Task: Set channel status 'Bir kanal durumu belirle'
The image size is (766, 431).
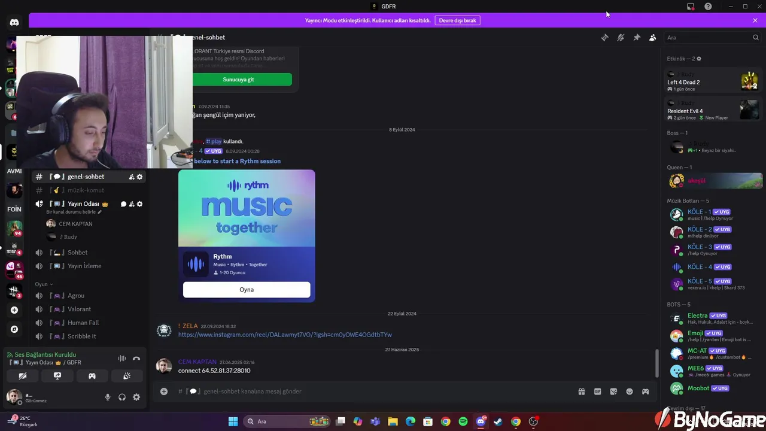Action: 74,212
